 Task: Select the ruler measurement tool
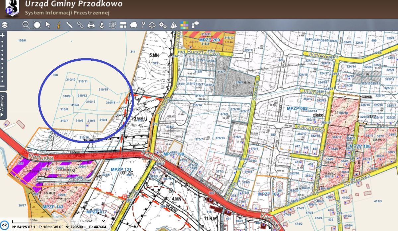pos(69,25)
